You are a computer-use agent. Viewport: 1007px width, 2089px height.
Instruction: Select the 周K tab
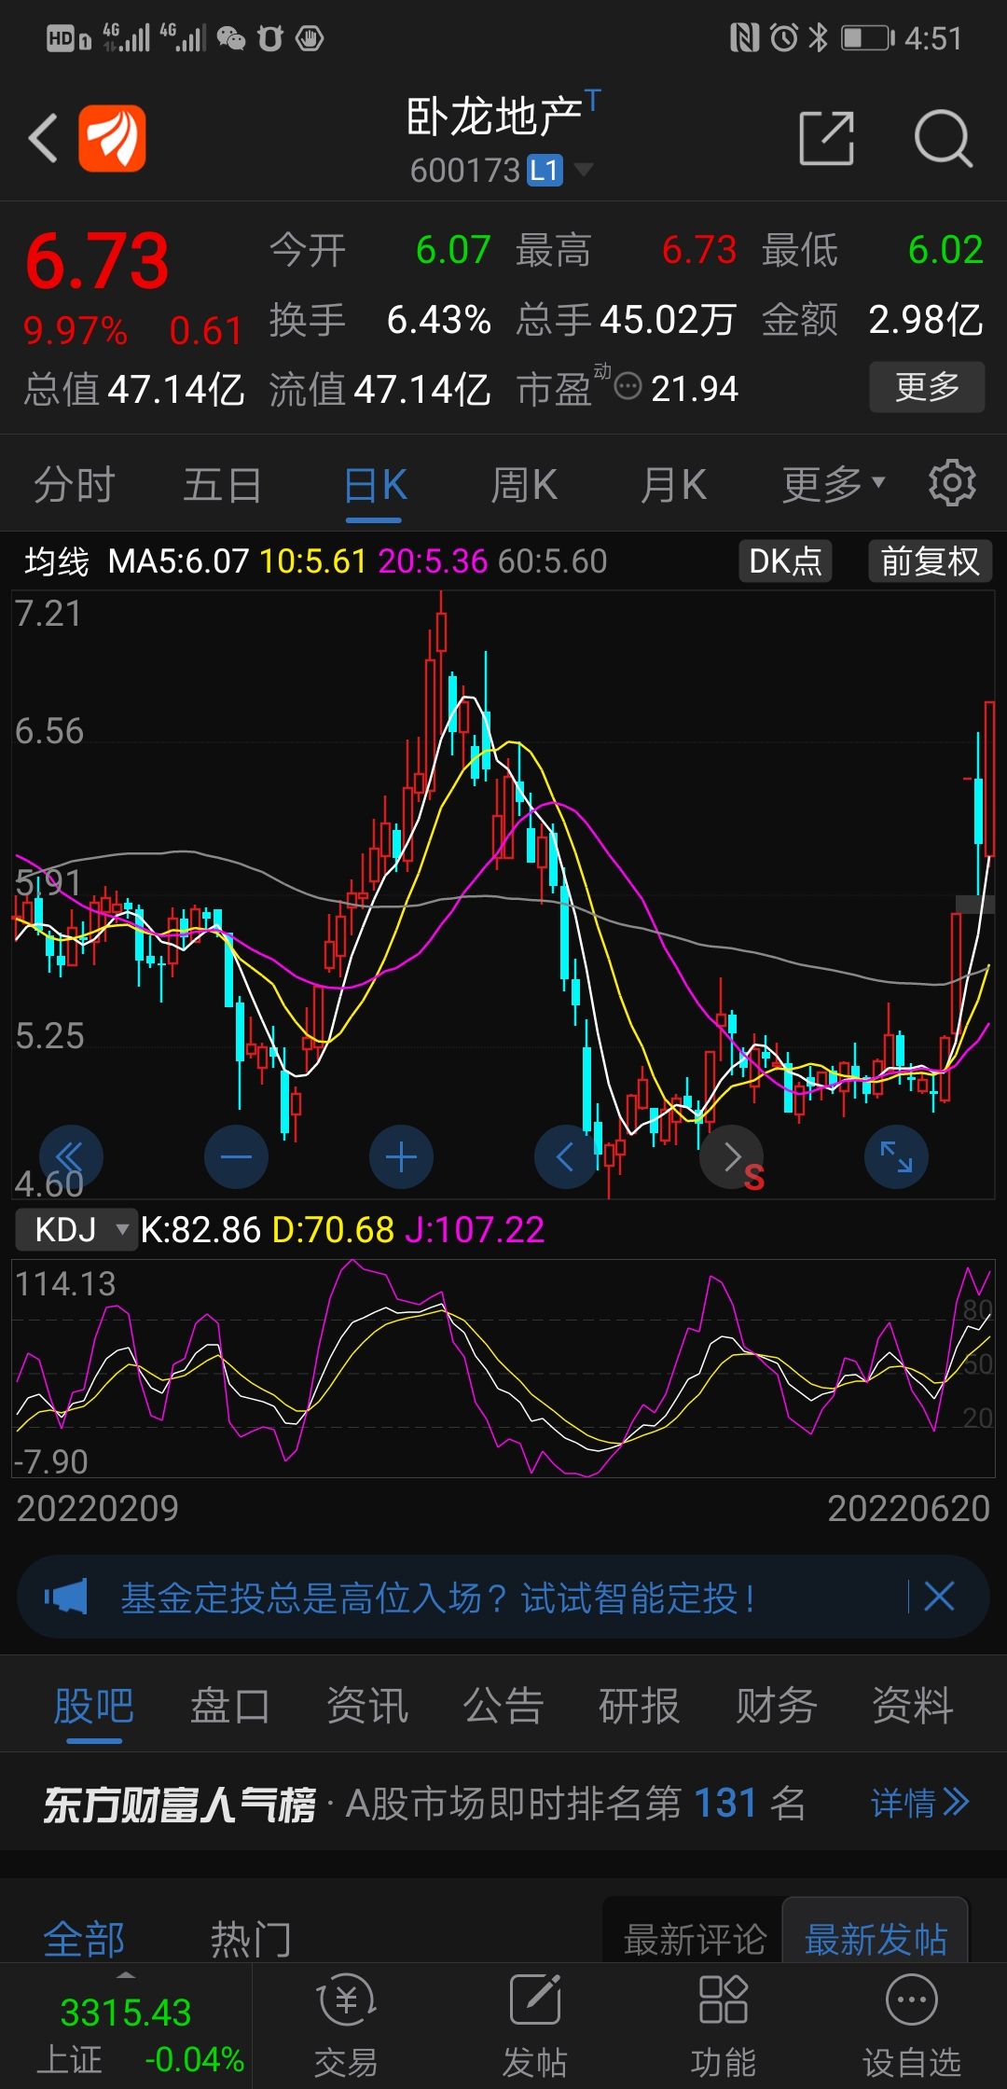[x=524, y=485]
